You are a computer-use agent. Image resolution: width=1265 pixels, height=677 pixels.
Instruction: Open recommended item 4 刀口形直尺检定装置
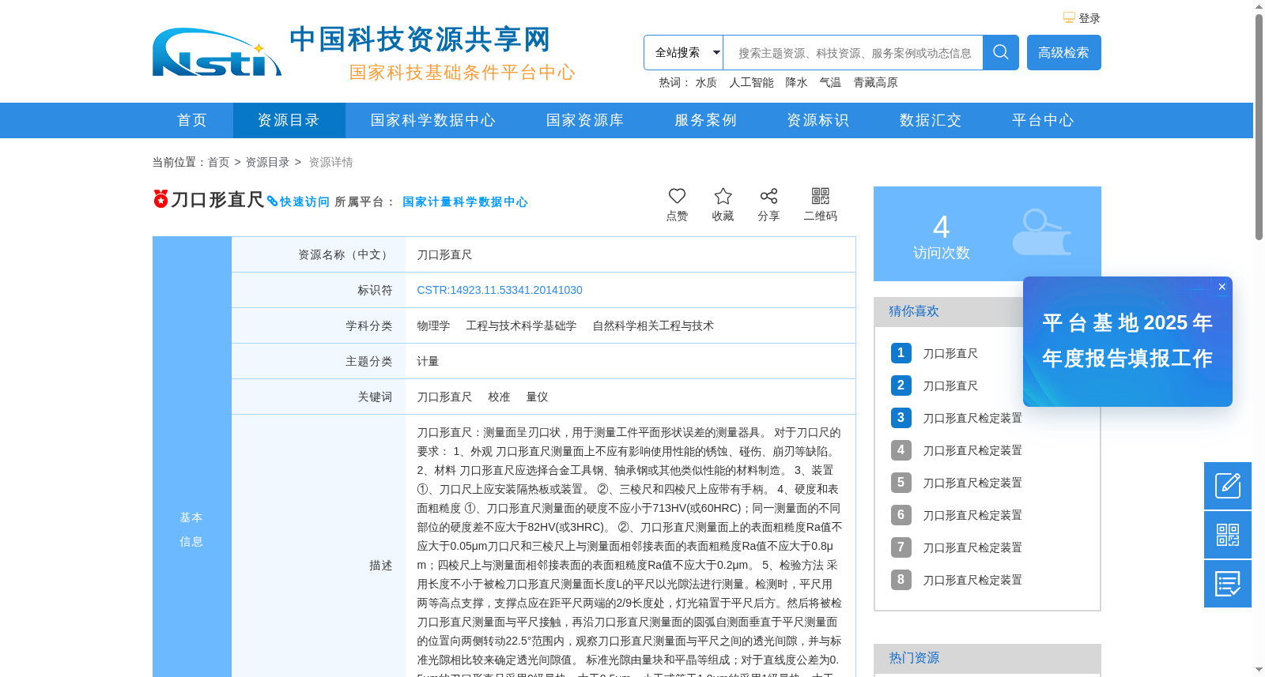tap(972, 450)
